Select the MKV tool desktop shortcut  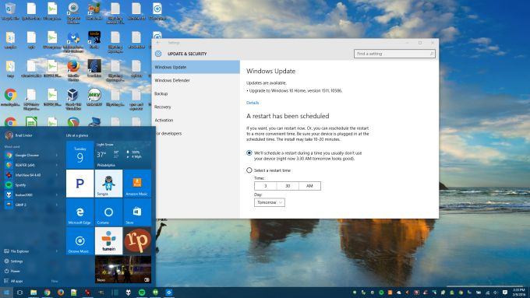tap(94, 97)
